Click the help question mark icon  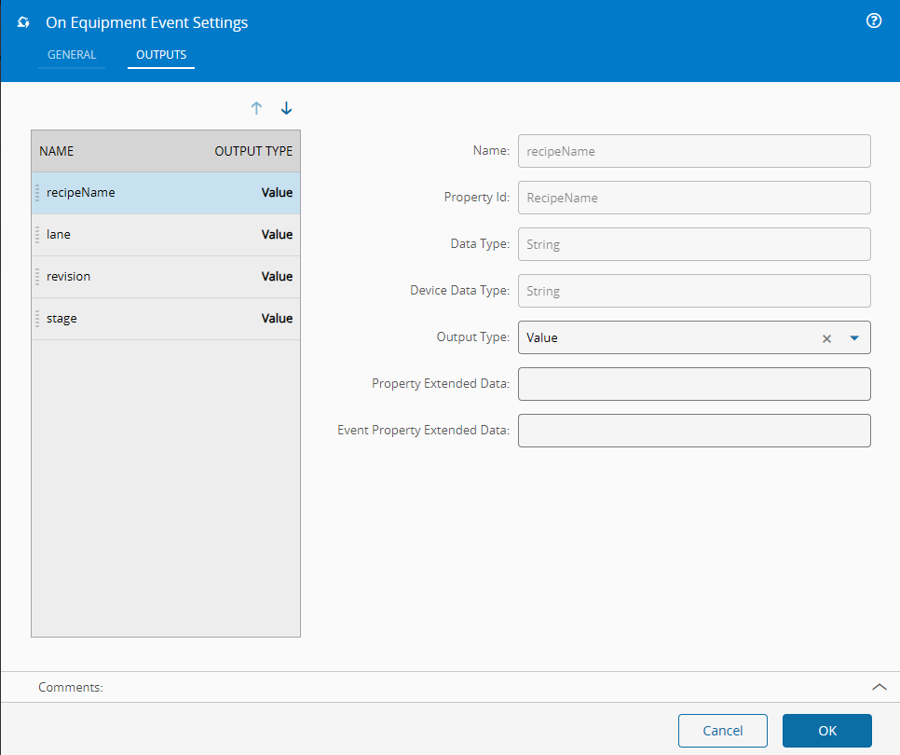pos(874,21)
